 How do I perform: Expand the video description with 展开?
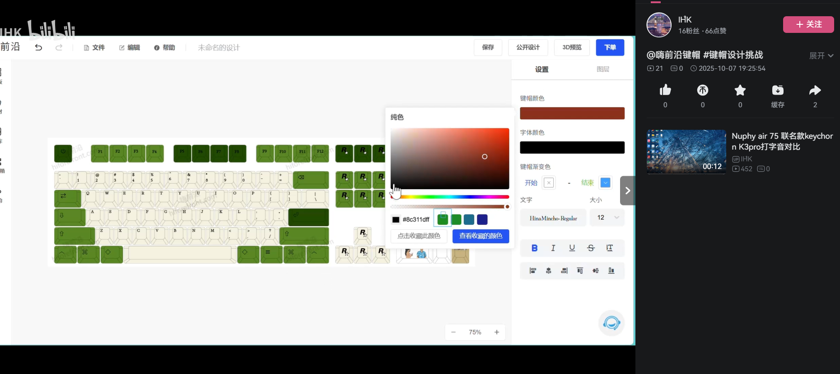point(821,55)
